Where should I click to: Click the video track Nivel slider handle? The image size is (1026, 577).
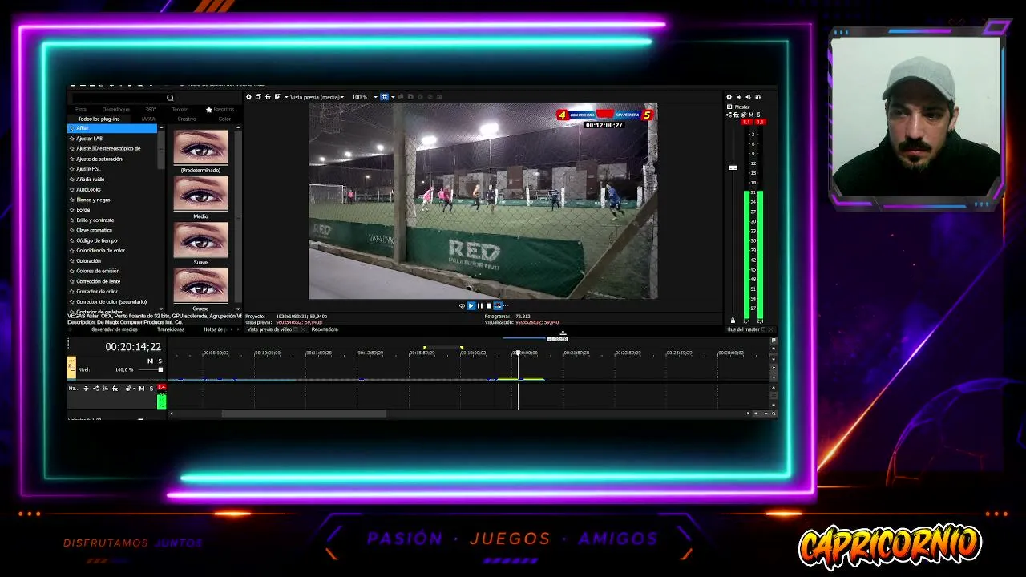click(160, 369)
